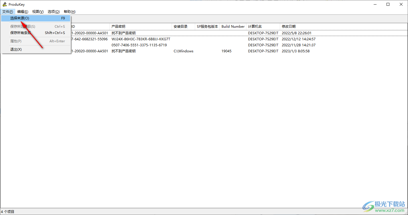Select 保存所有条目 menu entry
This screenshot has width=408, height=215.
[x=36, y=33]
